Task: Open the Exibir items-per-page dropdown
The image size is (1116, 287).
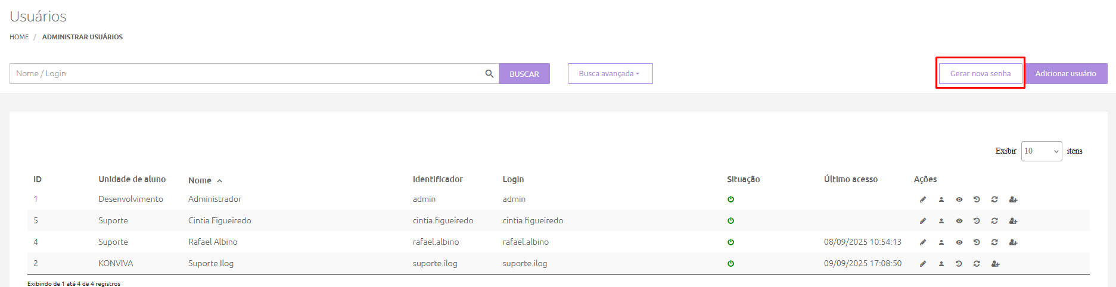Action: 1041,151
